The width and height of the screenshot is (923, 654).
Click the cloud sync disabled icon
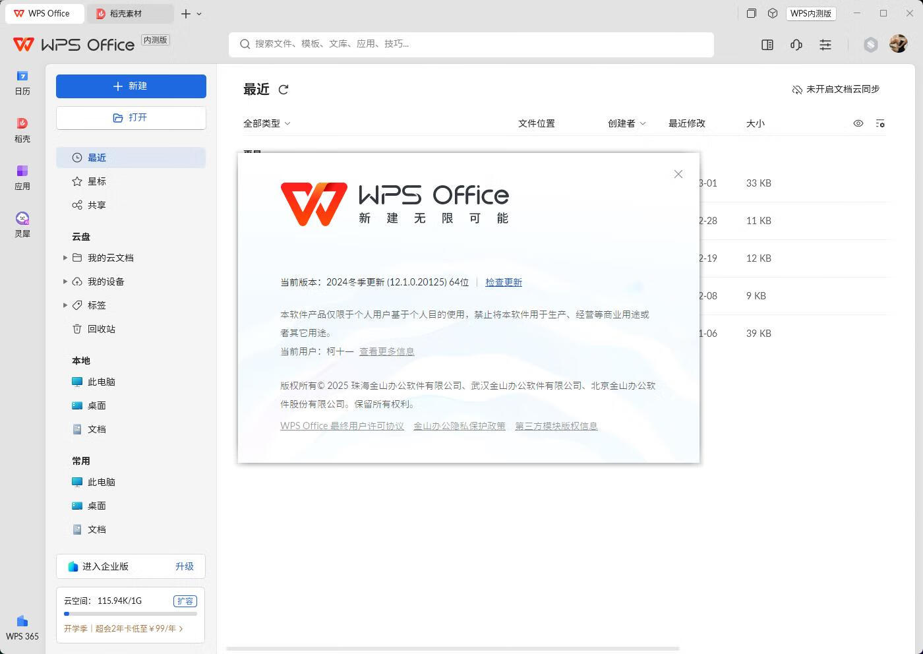[797, 90]
